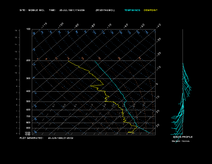Click the 1 km height scale label
The width and height of the screenshot is (212, 164).
coord(17,128)
